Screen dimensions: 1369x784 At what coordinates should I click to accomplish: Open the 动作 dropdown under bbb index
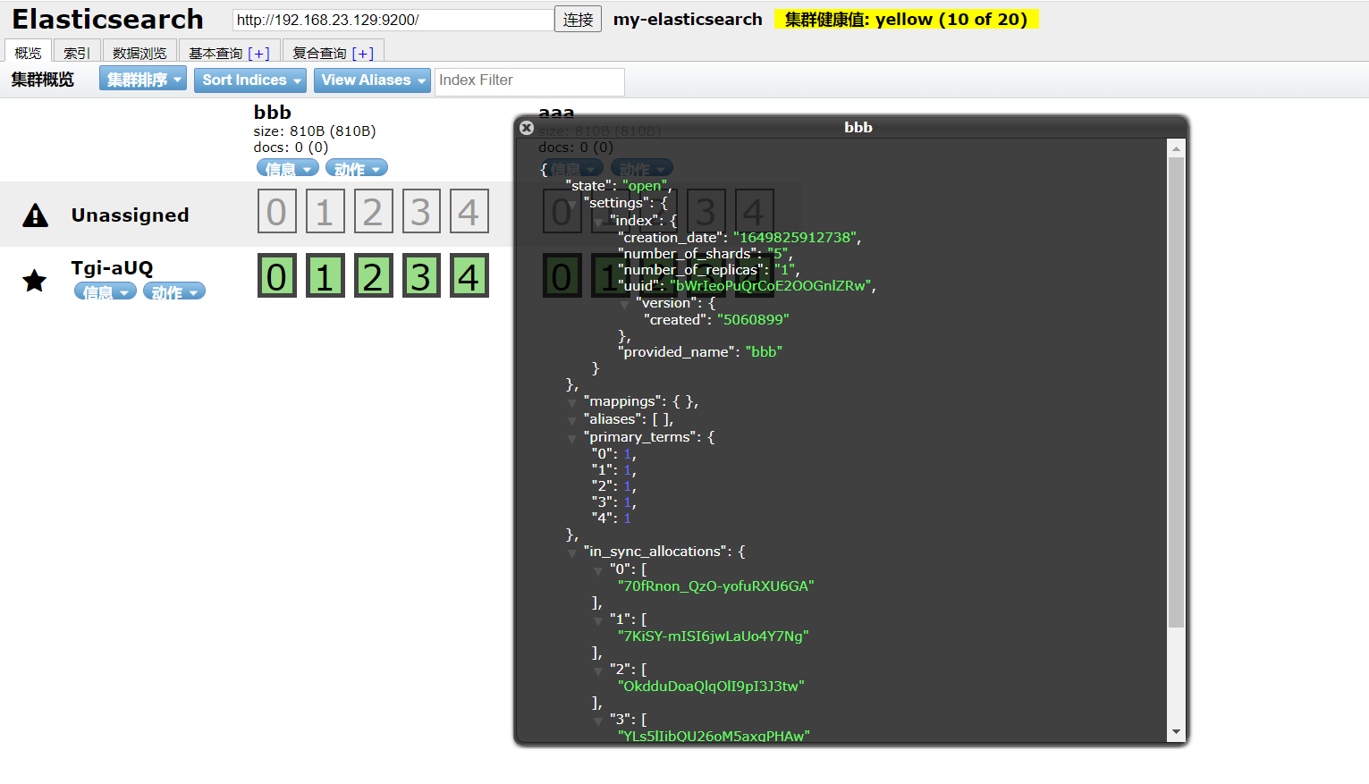pos(356,169)
